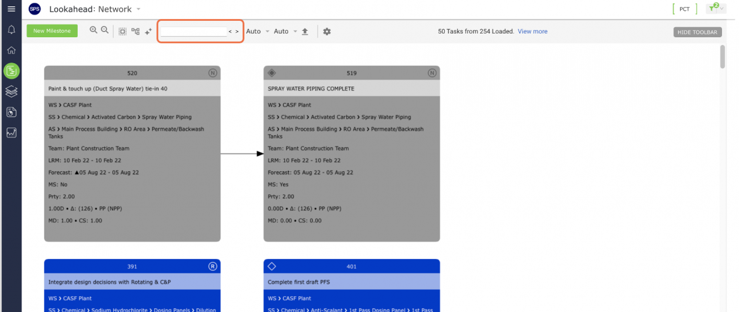Viewport: 739px width, 312px height.
Task: Select task card header 391
Action: [x=133, y=267]
